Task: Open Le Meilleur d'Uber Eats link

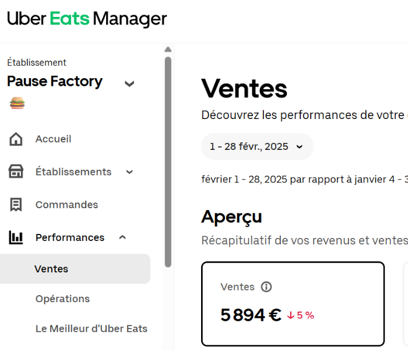Action: 92,328
